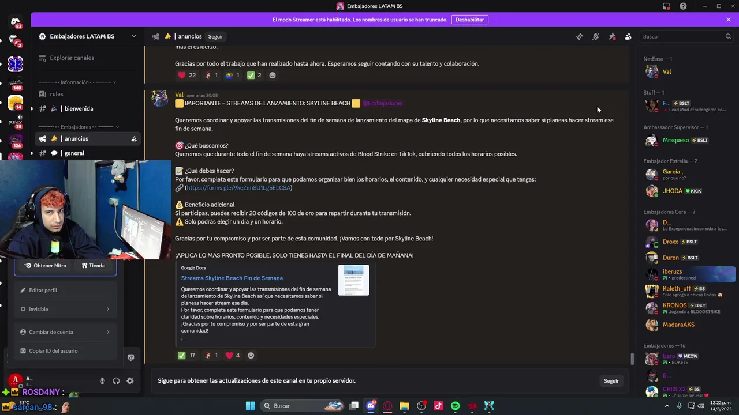Image resolution: width=739 pixels, height=415 pixels.
Task: Click Obtener Nitro button
Action: [x=46, y=266]
